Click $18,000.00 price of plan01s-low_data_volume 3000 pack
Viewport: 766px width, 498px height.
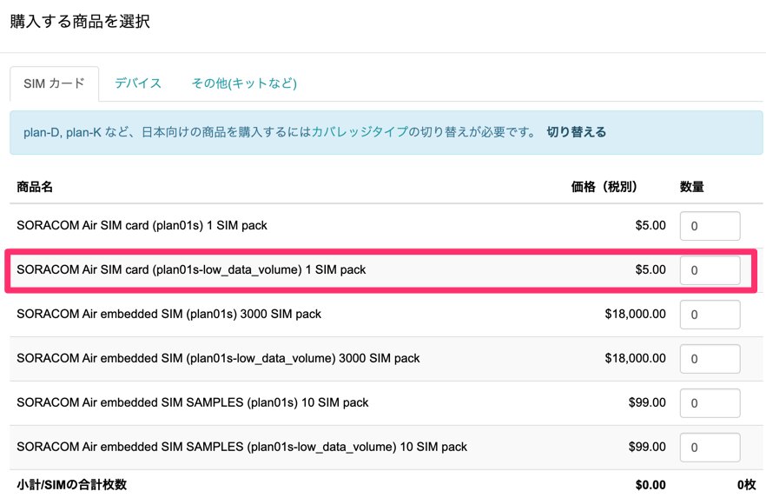[635, 358]
